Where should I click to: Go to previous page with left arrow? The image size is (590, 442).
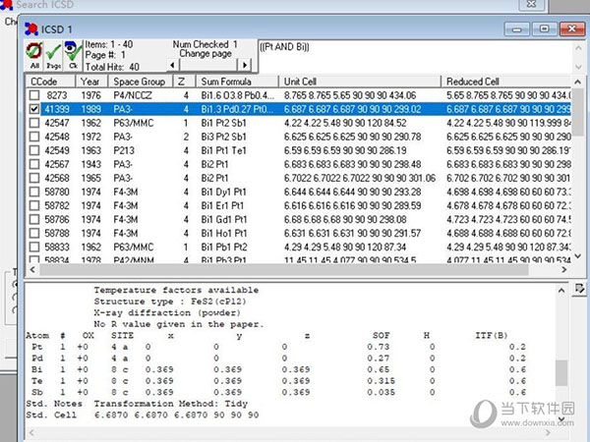pos(172,65)
